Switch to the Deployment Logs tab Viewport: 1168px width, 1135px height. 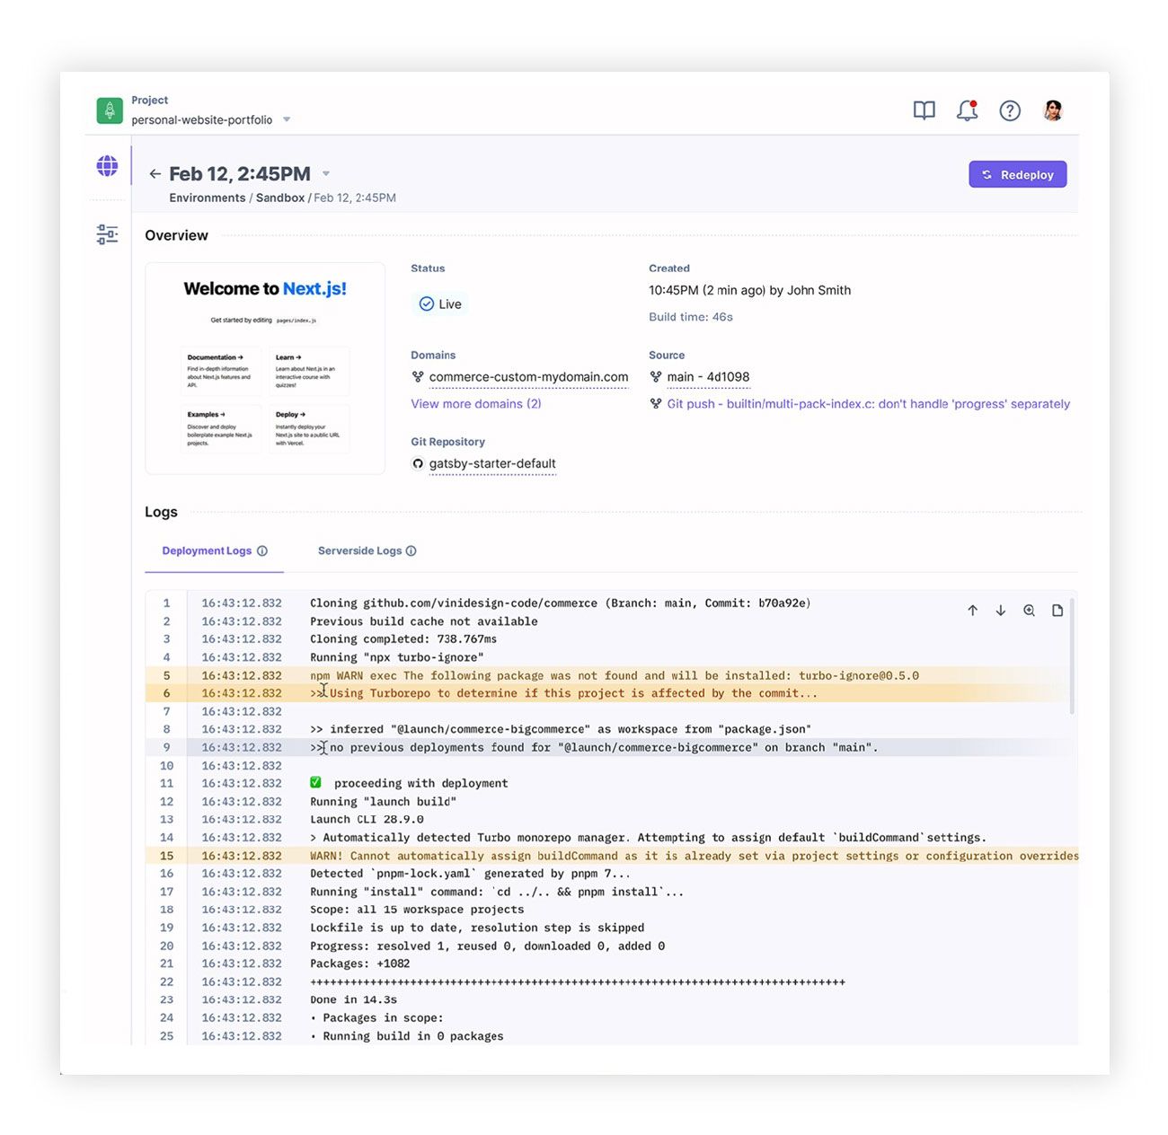(x=214, y=551)
